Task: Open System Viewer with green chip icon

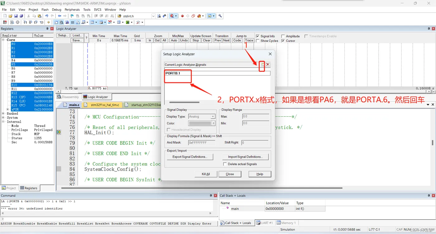Action: (x=127, y=22)
